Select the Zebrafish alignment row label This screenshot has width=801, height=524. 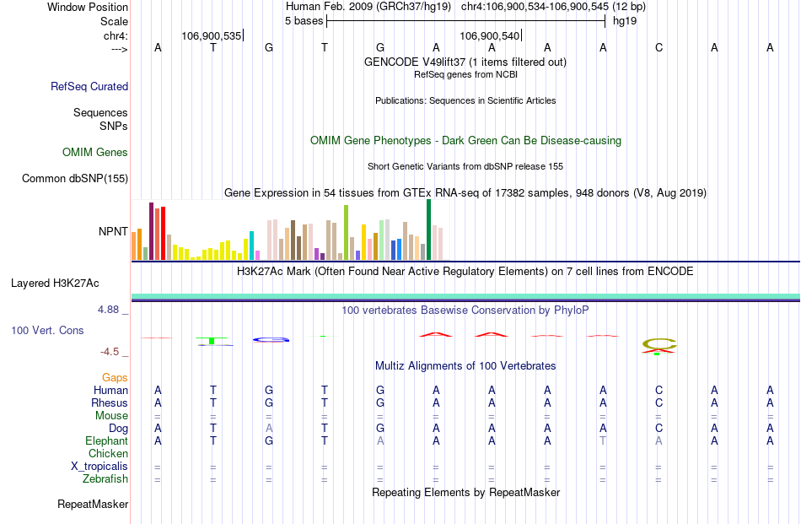coord(105,479)
